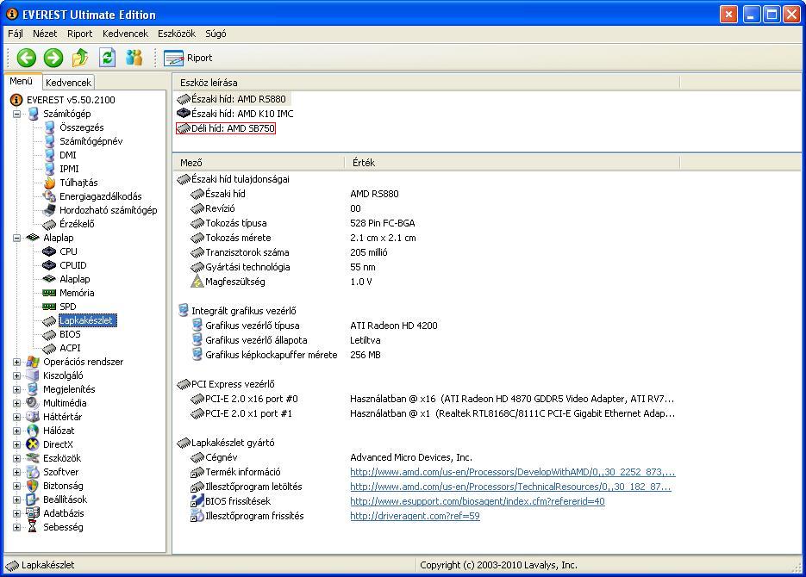Screen dimensions: 806x577
Task: Click the CPU chip icon in tree
Action: point(49,251)
